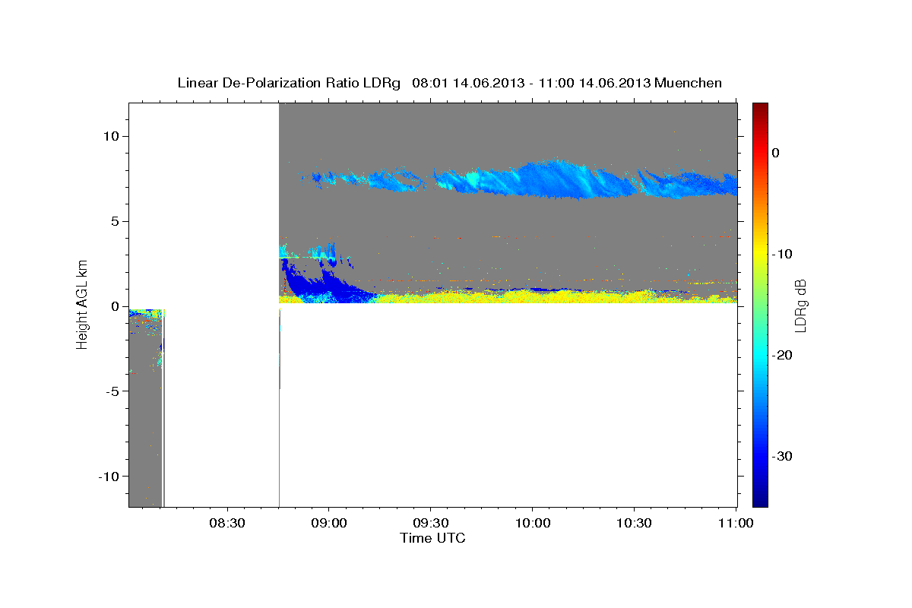Click the 10:00 time tick label

(533, 524)
